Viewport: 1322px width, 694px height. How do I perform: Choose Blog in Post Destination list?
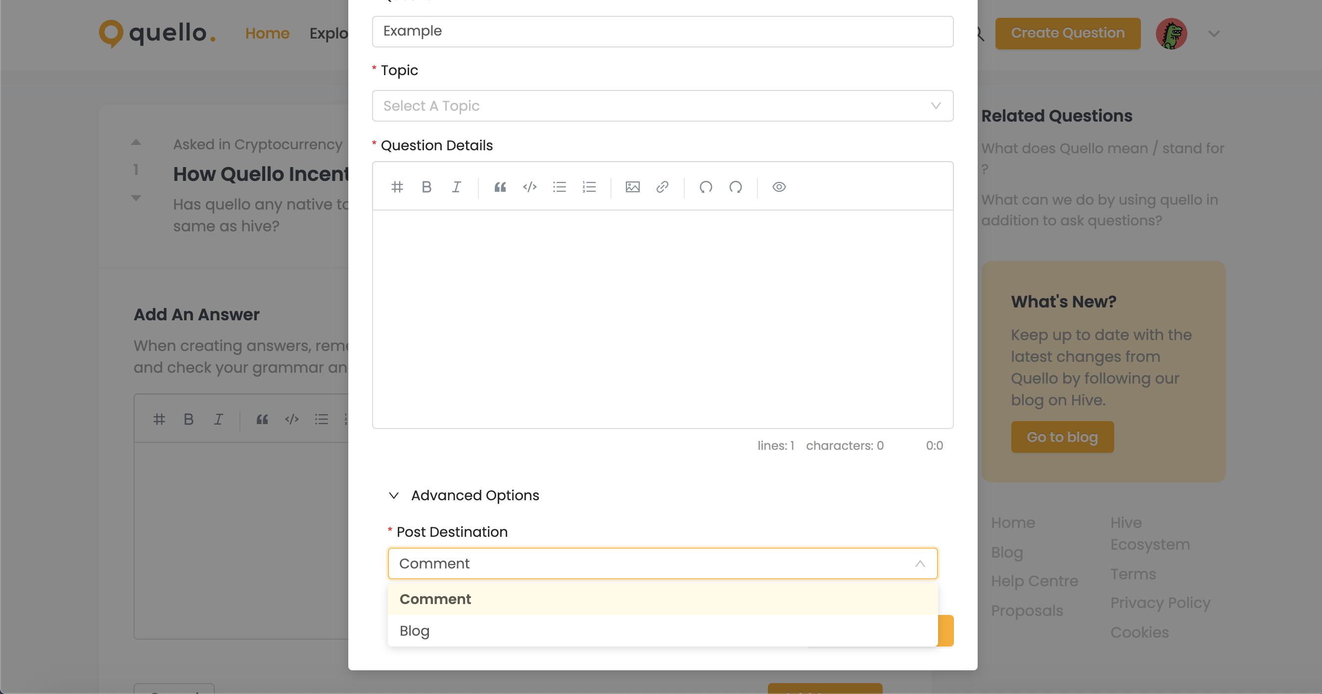662,630
